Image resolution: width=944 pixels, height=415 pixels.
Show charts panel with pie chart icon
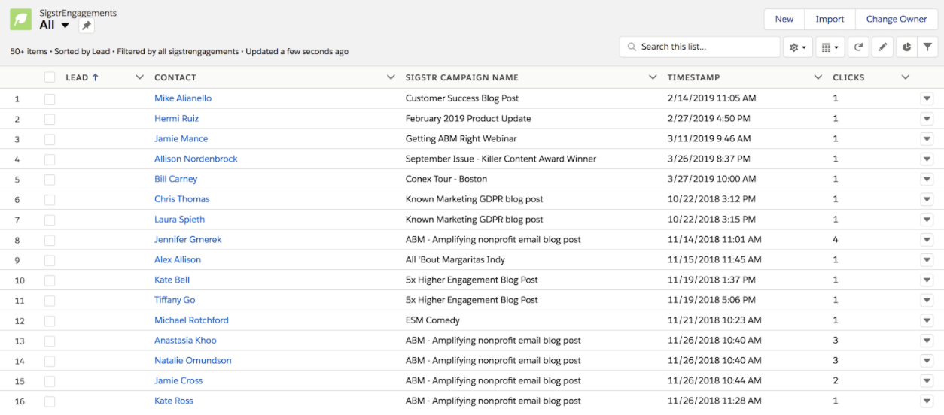[906, 47]
